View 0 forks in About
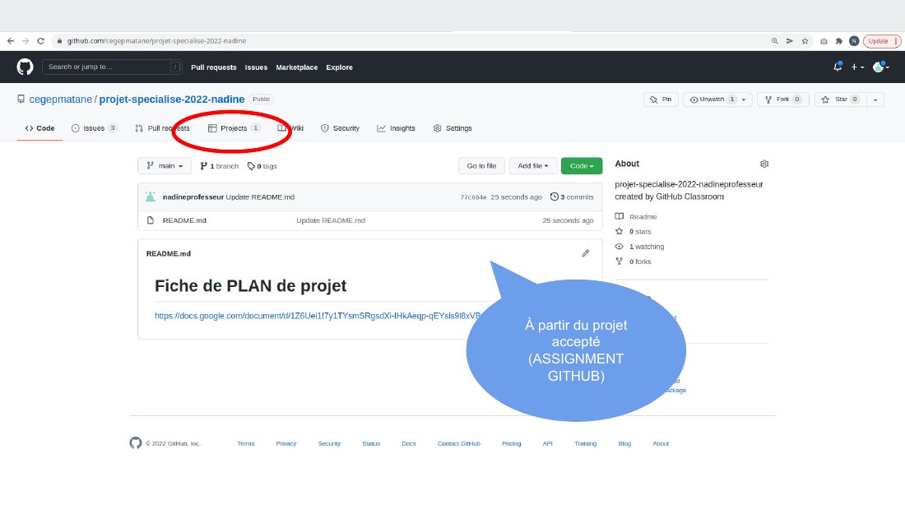 click(x=640, y=261)
